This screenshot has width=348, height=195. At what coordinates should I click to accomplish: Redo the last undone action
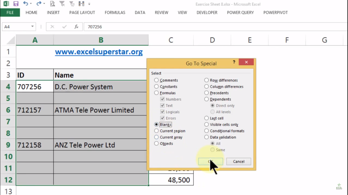pyautogui.click(x=39, y=4)
